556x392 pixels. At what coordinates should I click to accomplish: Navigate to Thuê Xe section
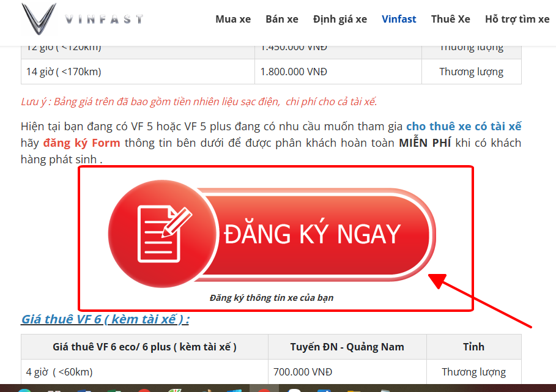tap(450, 19)
